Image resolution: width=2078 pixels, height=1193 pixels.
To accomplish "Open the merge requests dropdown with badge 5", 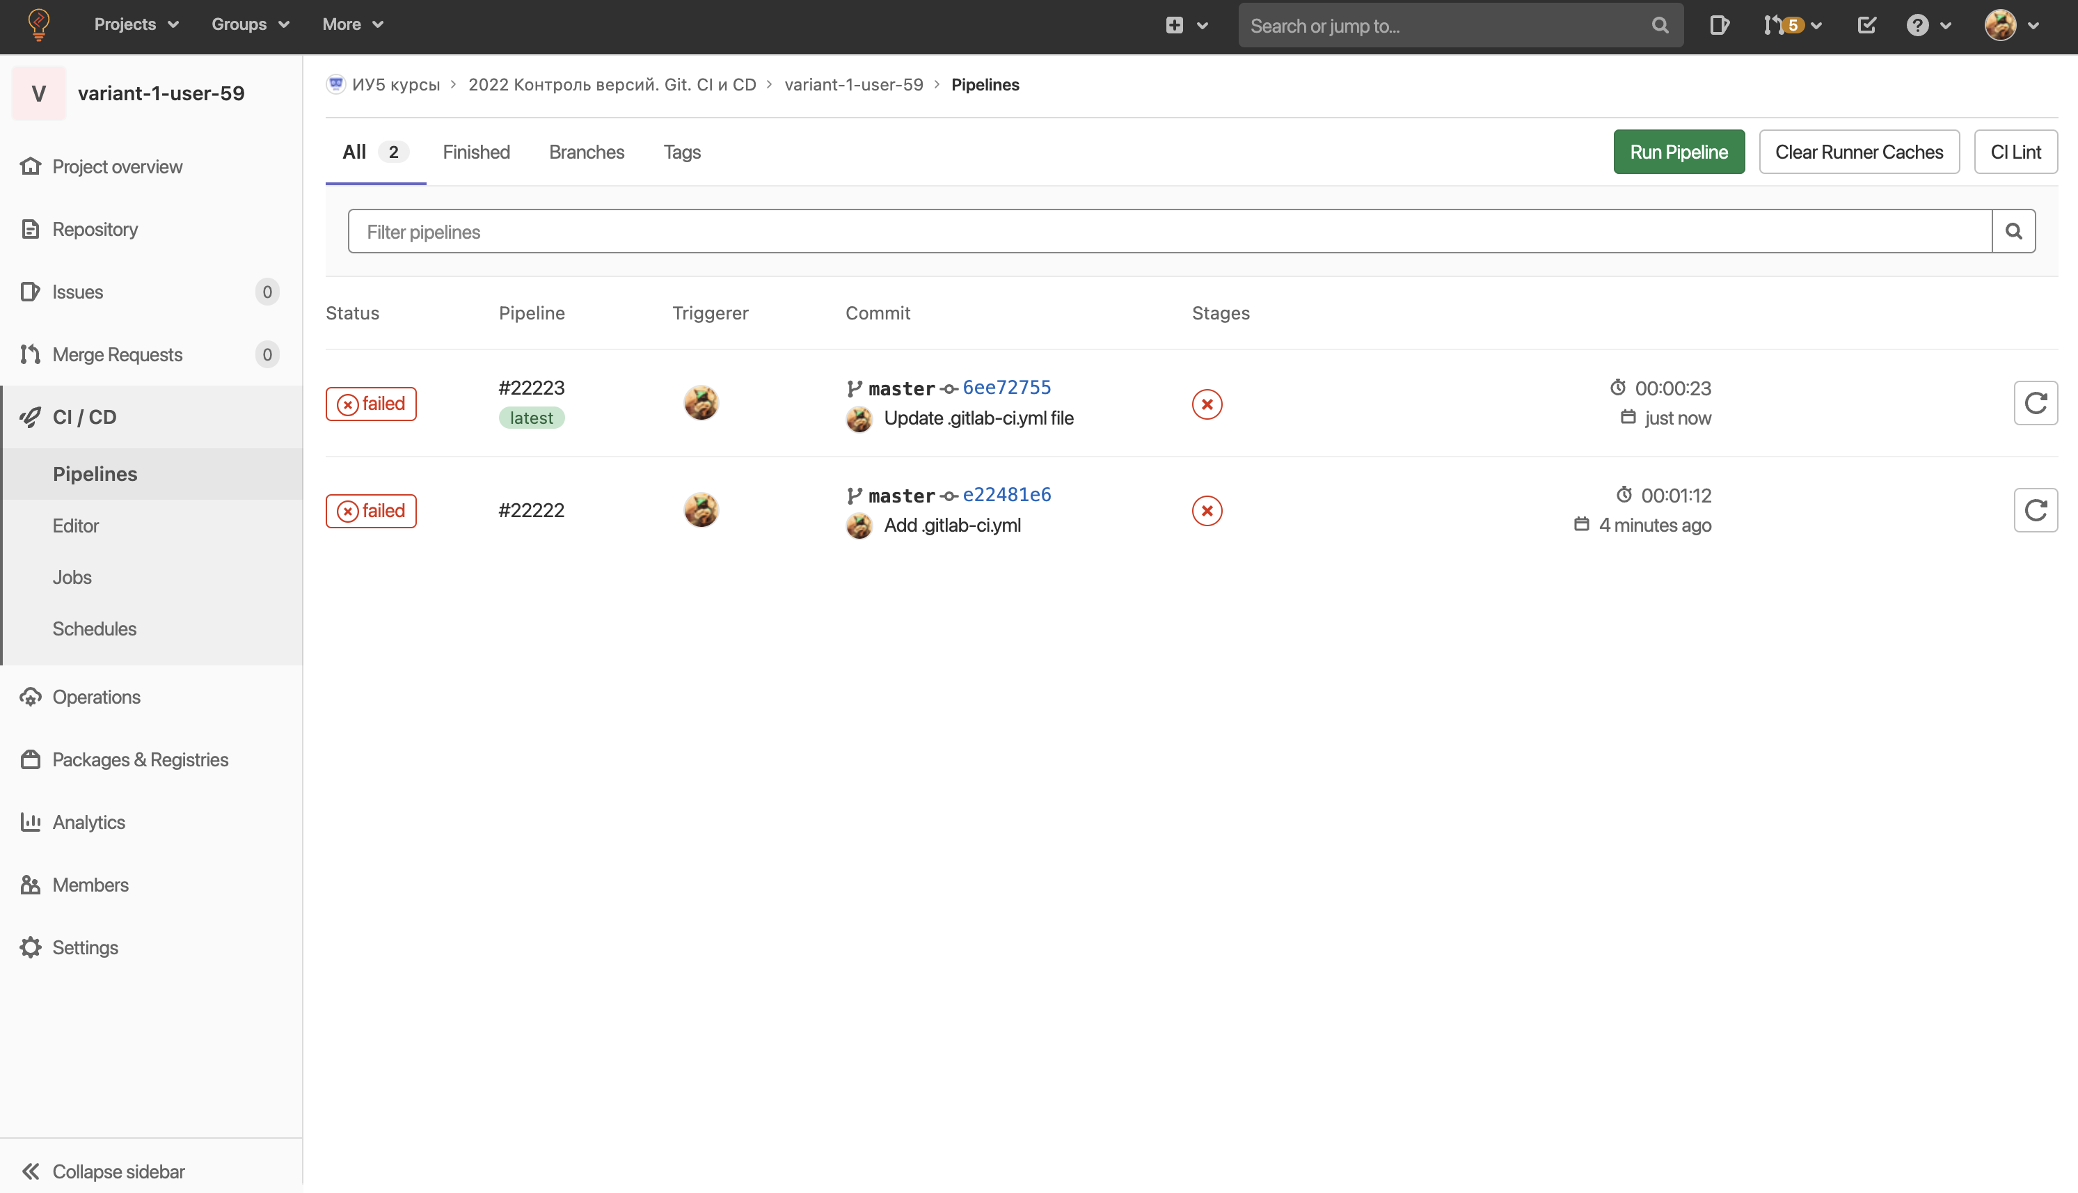I will (x=1792, y=25).
